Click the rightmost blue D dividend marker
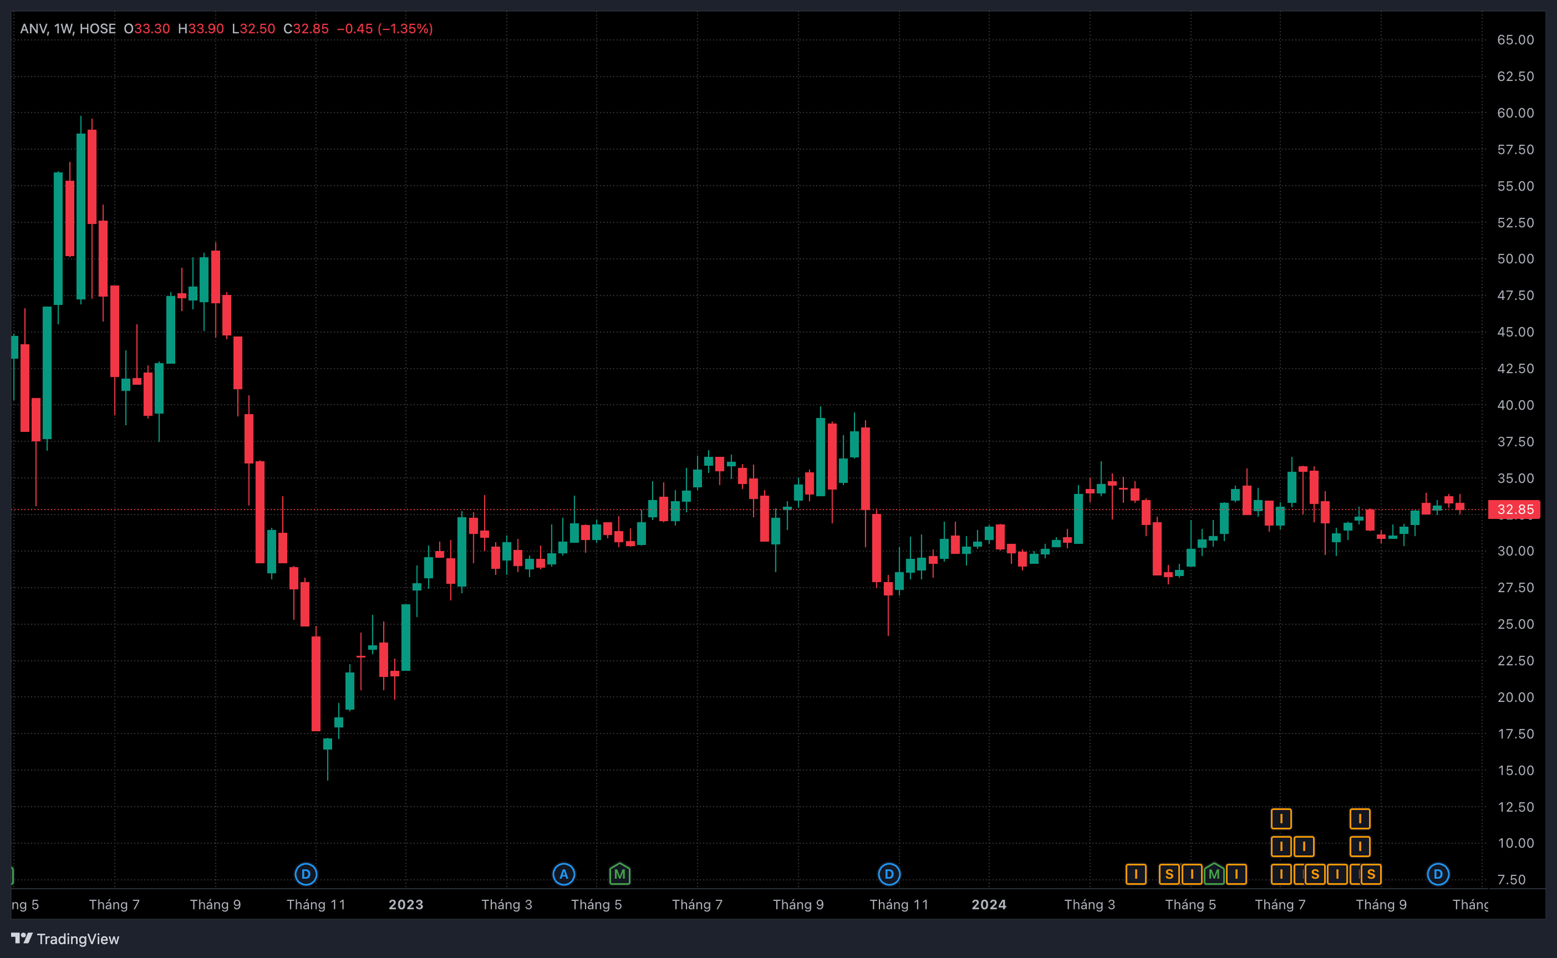 (1438, 875)
